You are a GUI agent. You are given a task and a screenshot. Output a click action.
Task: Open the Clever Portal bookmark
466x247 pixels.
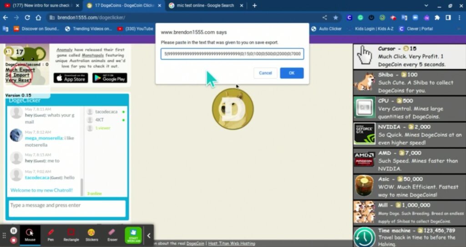[416, 29]
